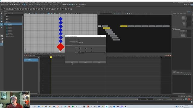Image resolution: width=193 pixels, height=108 pixels.
Task: Select the rightmost grey node in Hypergraph top row
Action: click(166, 26)
